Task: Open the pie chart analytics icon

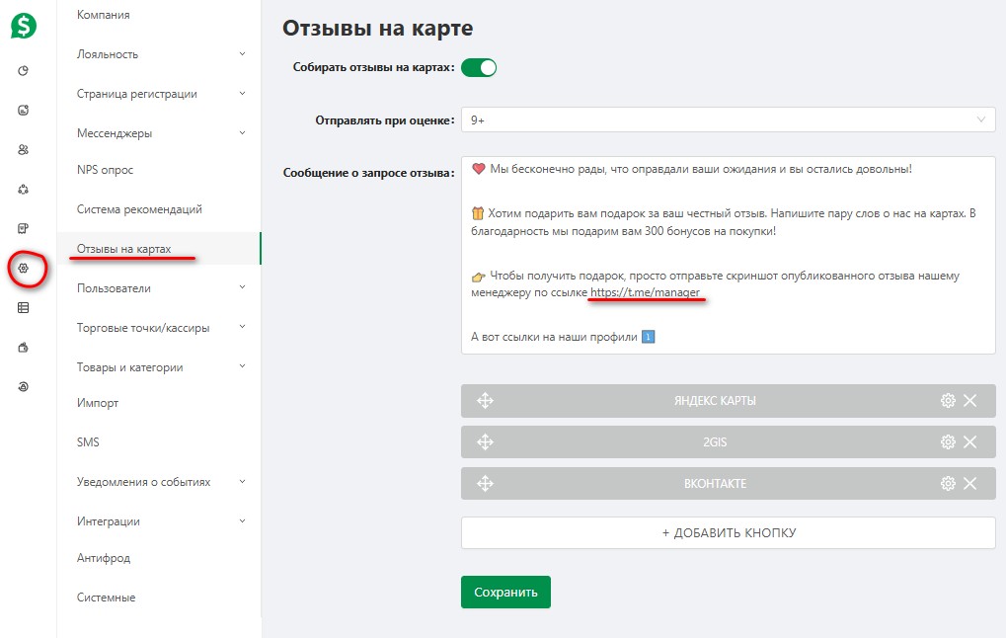Action: point(23,70)
